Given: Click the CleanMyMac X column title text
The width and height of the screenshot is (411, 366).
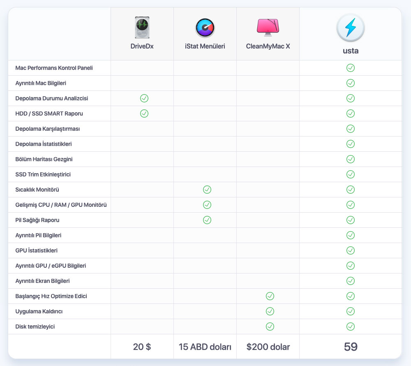Looking at the screenshot, I should (268, 46).
